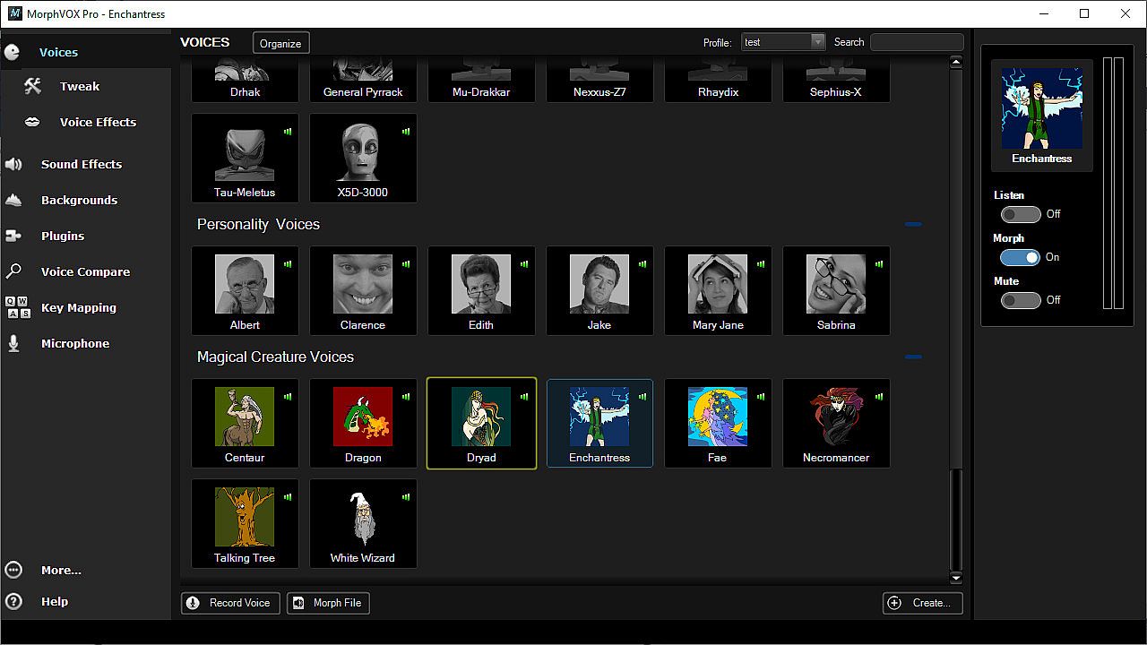Select the X5D-3000 robot voice
Image resolution: width=1147 pixels, height=645 pixels.
coord(363,152)
